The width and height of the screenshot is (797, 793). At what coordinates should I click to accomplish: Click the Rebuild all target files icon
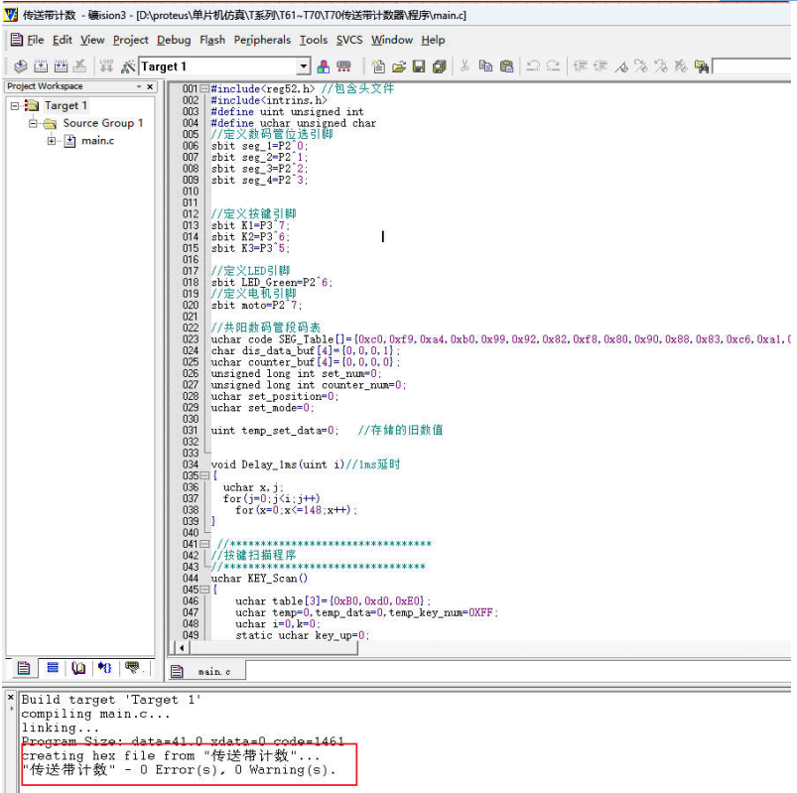tap(61, 66)
